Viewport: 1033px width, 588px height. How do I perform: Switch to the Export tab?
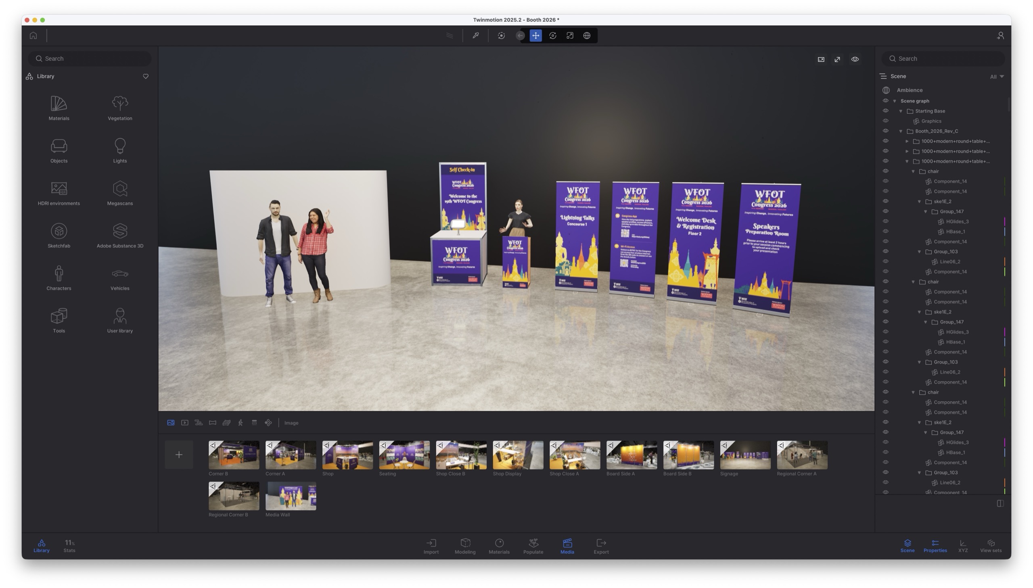pos(601,546)
